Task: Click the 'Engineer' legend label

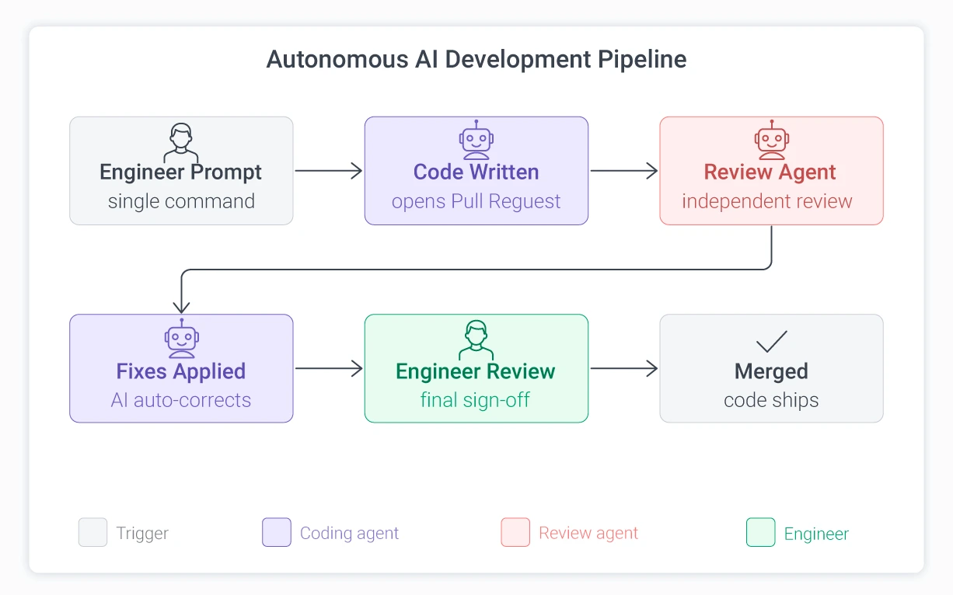Action: (x=816, y=534)
